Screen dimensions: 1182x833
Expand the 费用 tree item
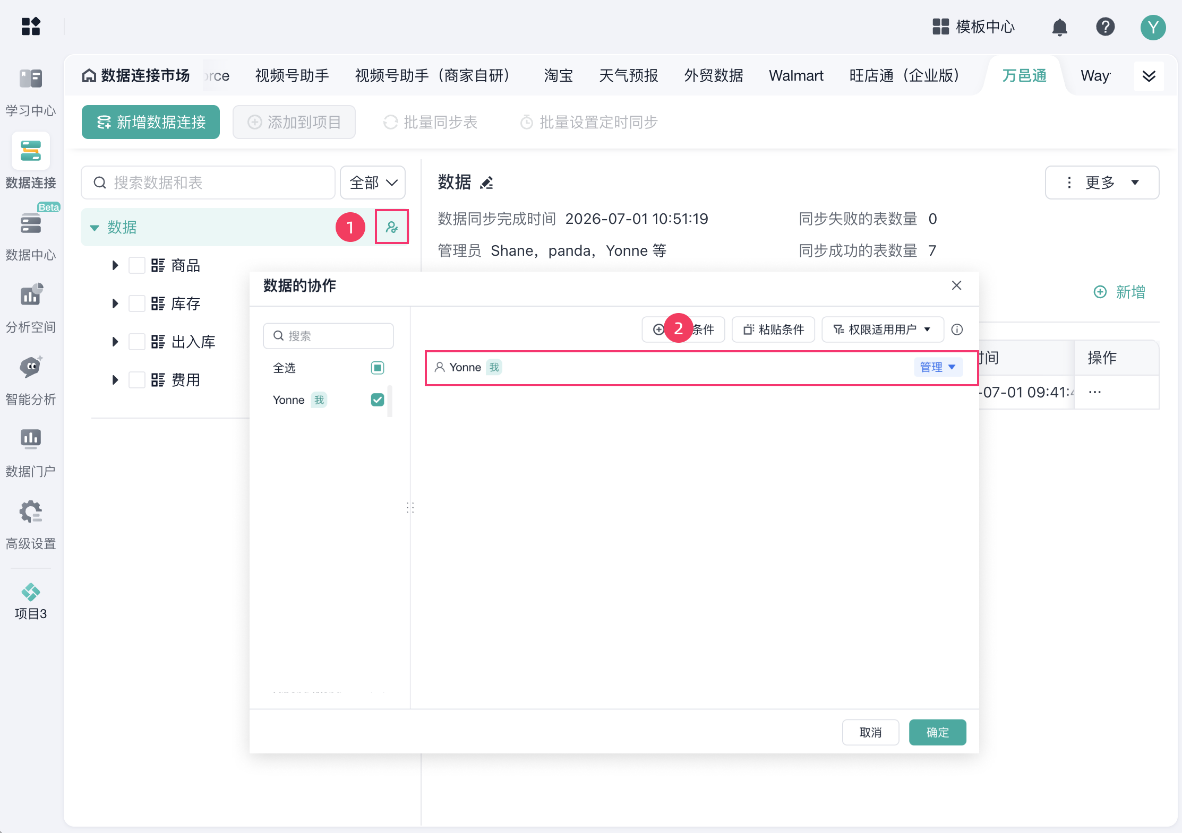coord(115,380)
